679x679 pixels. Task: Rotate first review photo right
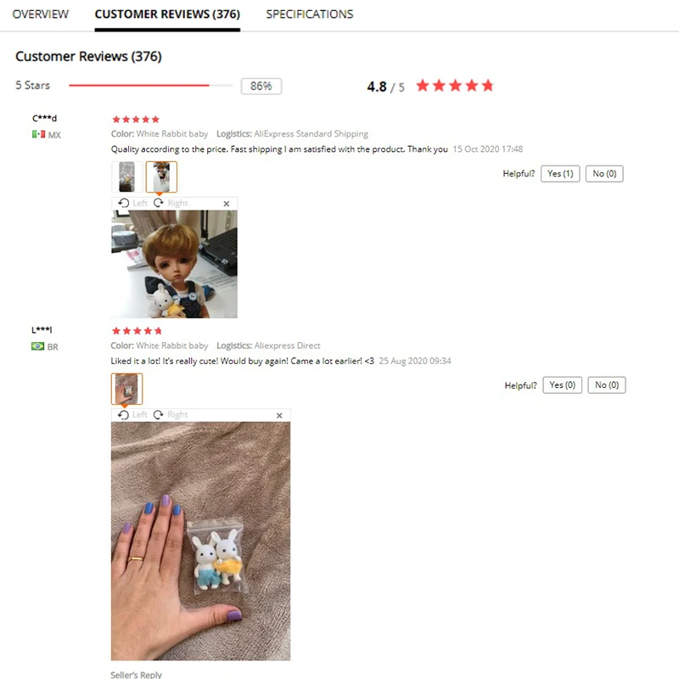[171, 203]
